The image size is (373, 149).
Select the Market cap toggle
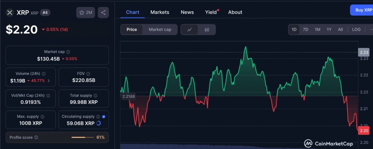160,30
